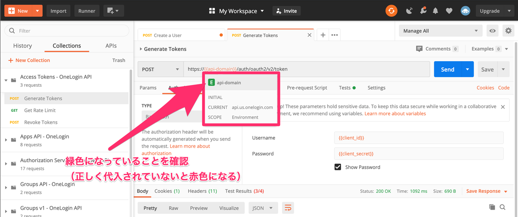The height and width of the screenshot is (217, 518).
Task: Open the Tests request tab
Action: [x=347, y=88]
